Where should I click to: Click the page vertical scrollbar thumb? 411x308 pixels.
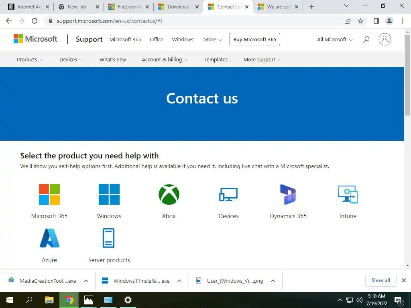click(x=407, y=75)
